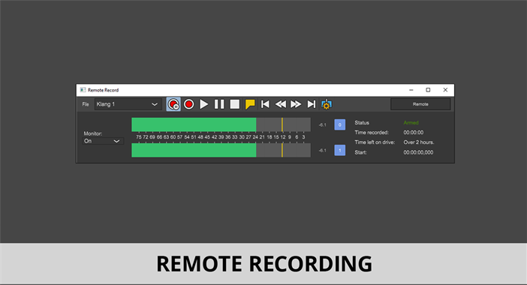Start recording with the red Record button
This screenshot has height=285, width=527.
point(189,104)
